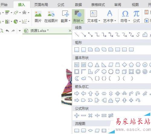Open the 公式 ribbon tab

(61, 5)
